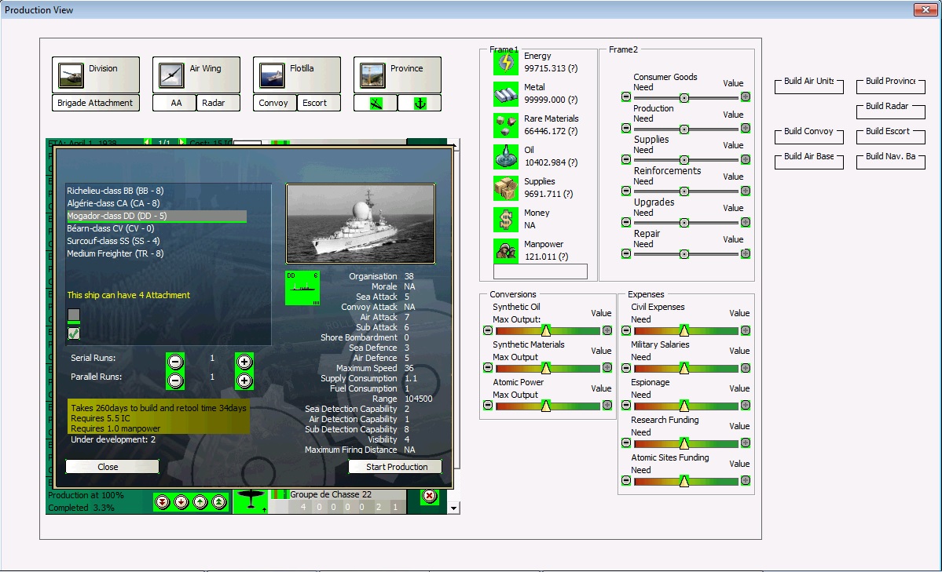Switch to the Escort tab
This screenshot has width=942, height=572.
(319, 102)
